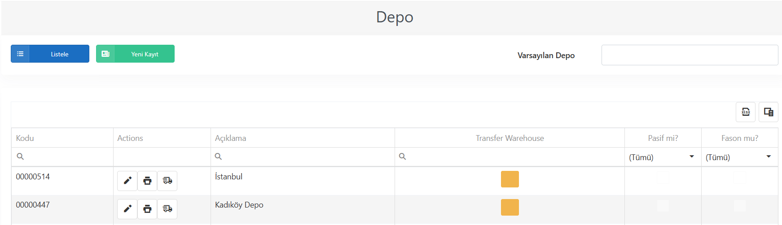This screenshot has width=782, height=225.
Task: Open the Fason mu? filter dropdown
Action: [x=740, y=157]
